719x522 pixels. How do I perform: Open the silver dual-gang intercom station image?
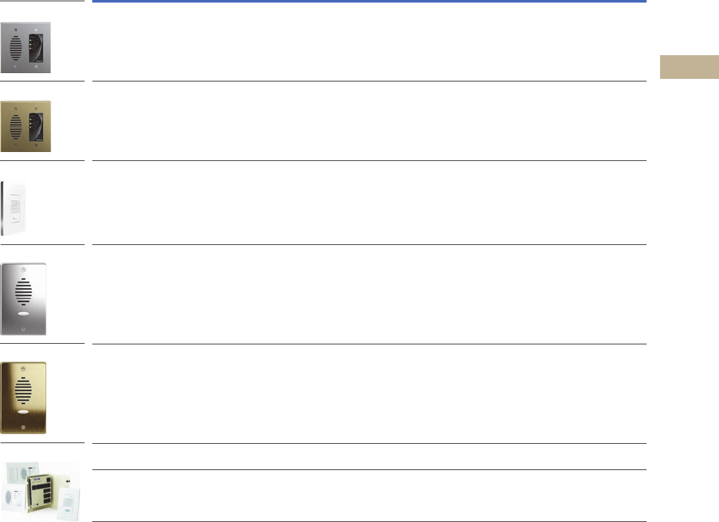[26, 48]
